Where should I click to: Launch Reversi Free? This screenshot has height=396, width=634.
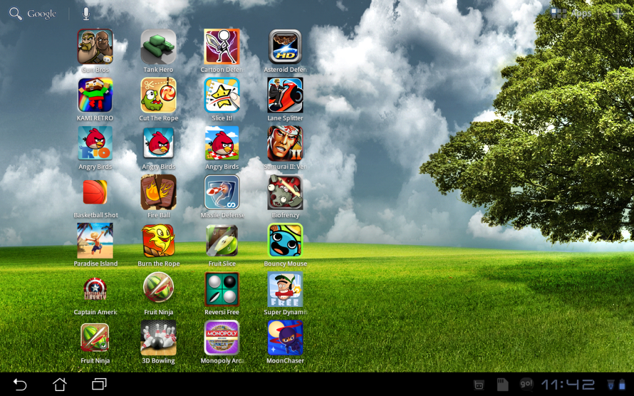click(x=222, y=289)
